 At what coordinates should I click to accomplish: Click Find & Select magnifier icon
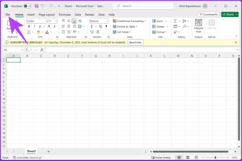click(x=184, y=26)
